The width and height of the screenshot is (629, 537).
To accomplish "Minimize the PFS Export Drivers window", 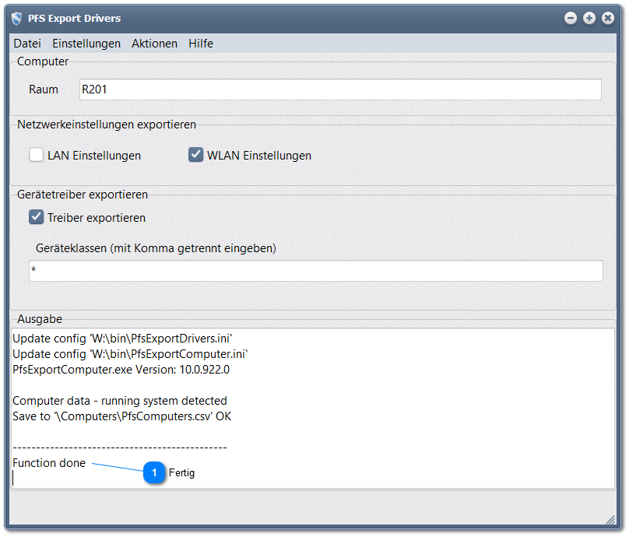I will click(571, 18).
